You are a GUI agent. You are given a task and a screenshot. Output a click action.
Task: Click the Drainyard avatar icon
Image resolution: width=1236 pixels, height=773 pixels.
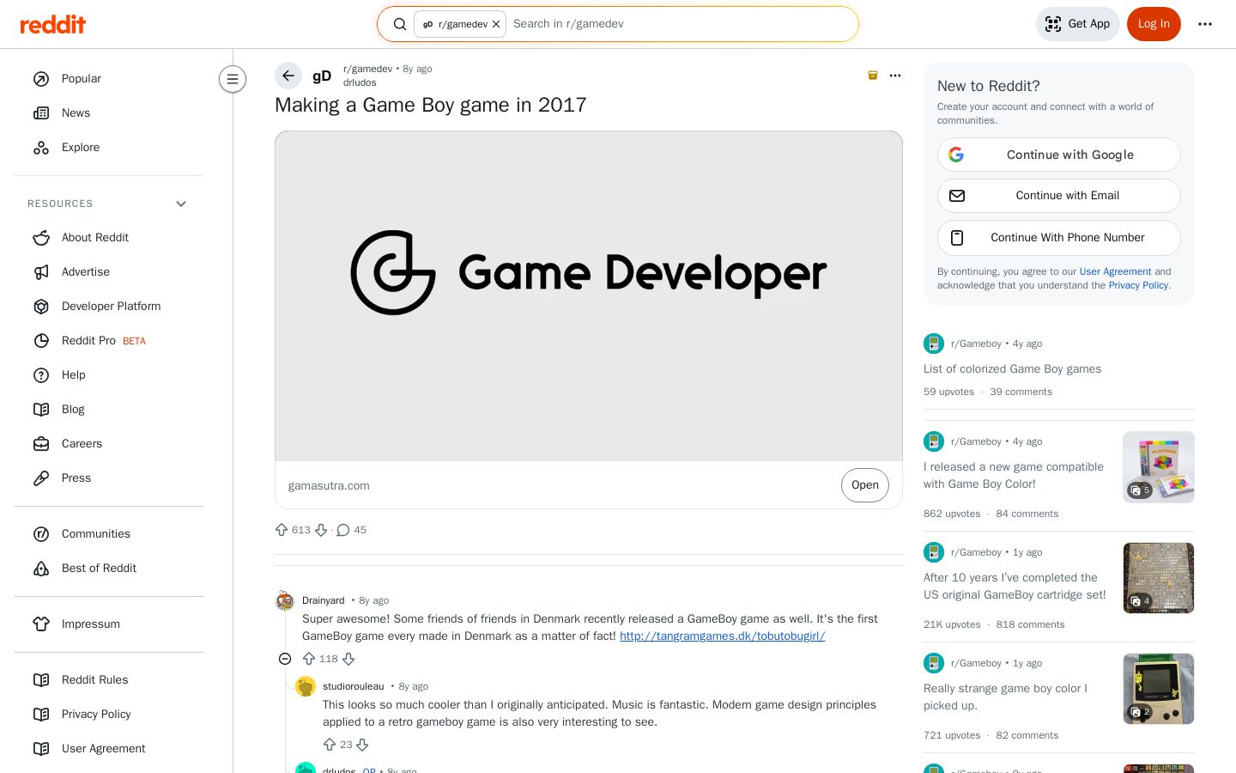click(x=285, y=600)
